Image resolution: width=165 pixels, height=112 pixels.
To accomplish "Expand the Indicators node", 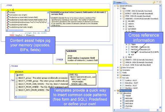I will [118, 75].
